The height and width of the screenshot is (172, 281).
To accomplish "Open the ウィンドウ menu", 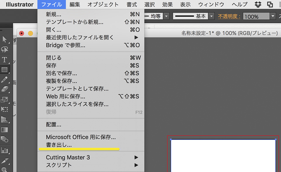I will point(211,4).
